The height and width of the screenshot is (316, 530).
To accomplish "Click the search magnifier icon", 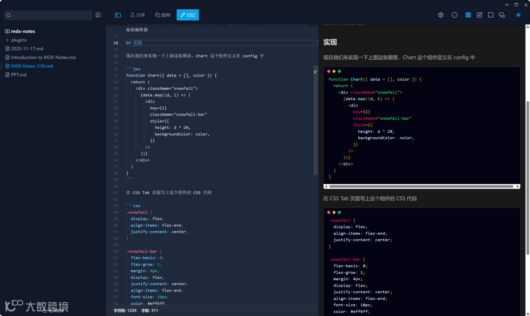I will (9, 15).
